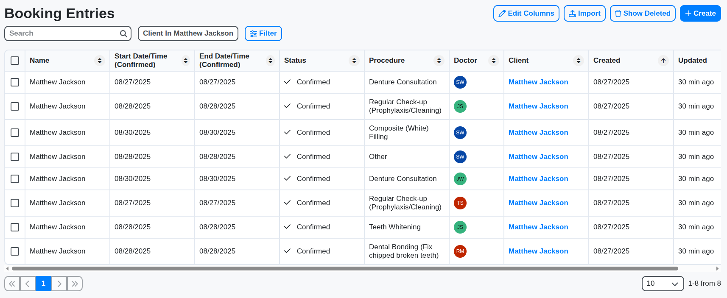The height and width of the screenshot is (298, 727).
Task: Click '30 min ago' in Other row
Action: click(696, 157)
